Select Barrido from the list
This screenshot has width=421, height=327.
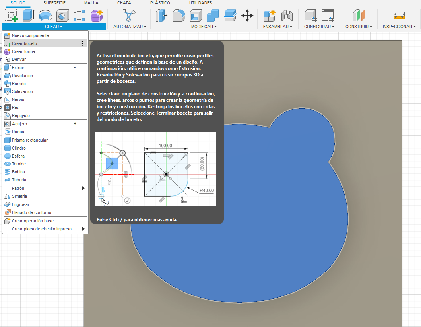tap(45, 84)
